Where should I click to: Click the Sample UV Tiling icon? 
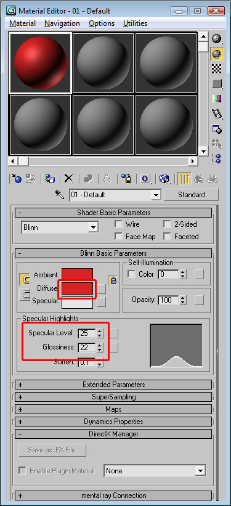click(x=217, y=83)
